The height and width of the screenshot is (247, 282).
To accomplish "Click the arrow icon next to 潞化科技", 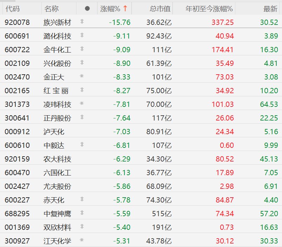I will [x=82, y=35].
